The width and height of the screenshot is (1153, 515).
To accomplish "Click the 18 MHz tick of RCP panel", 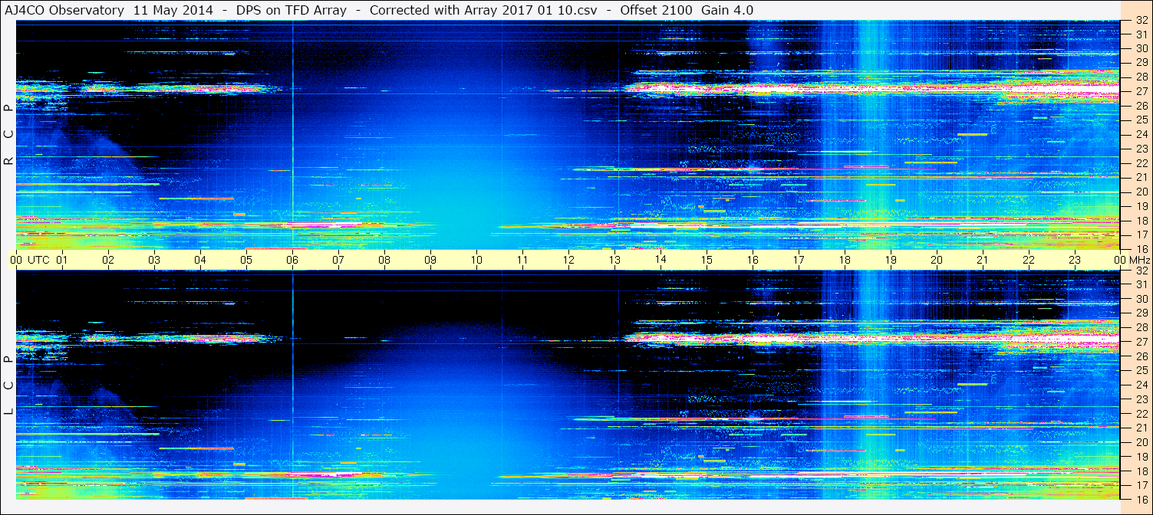I will (1141, 221).
